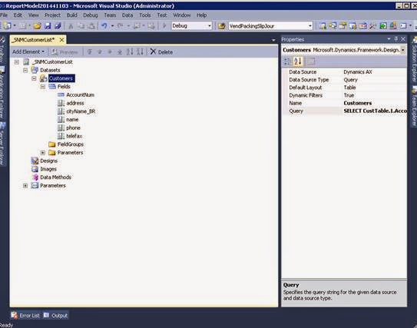Image resolution: width=417 pixels, height=328 pixels.
Task: Select the address field
Action: pos(75,103)
